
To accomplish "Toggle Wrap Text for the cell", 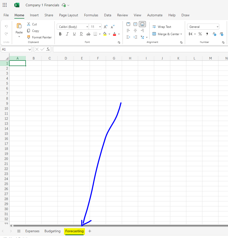I will point(162,27).
